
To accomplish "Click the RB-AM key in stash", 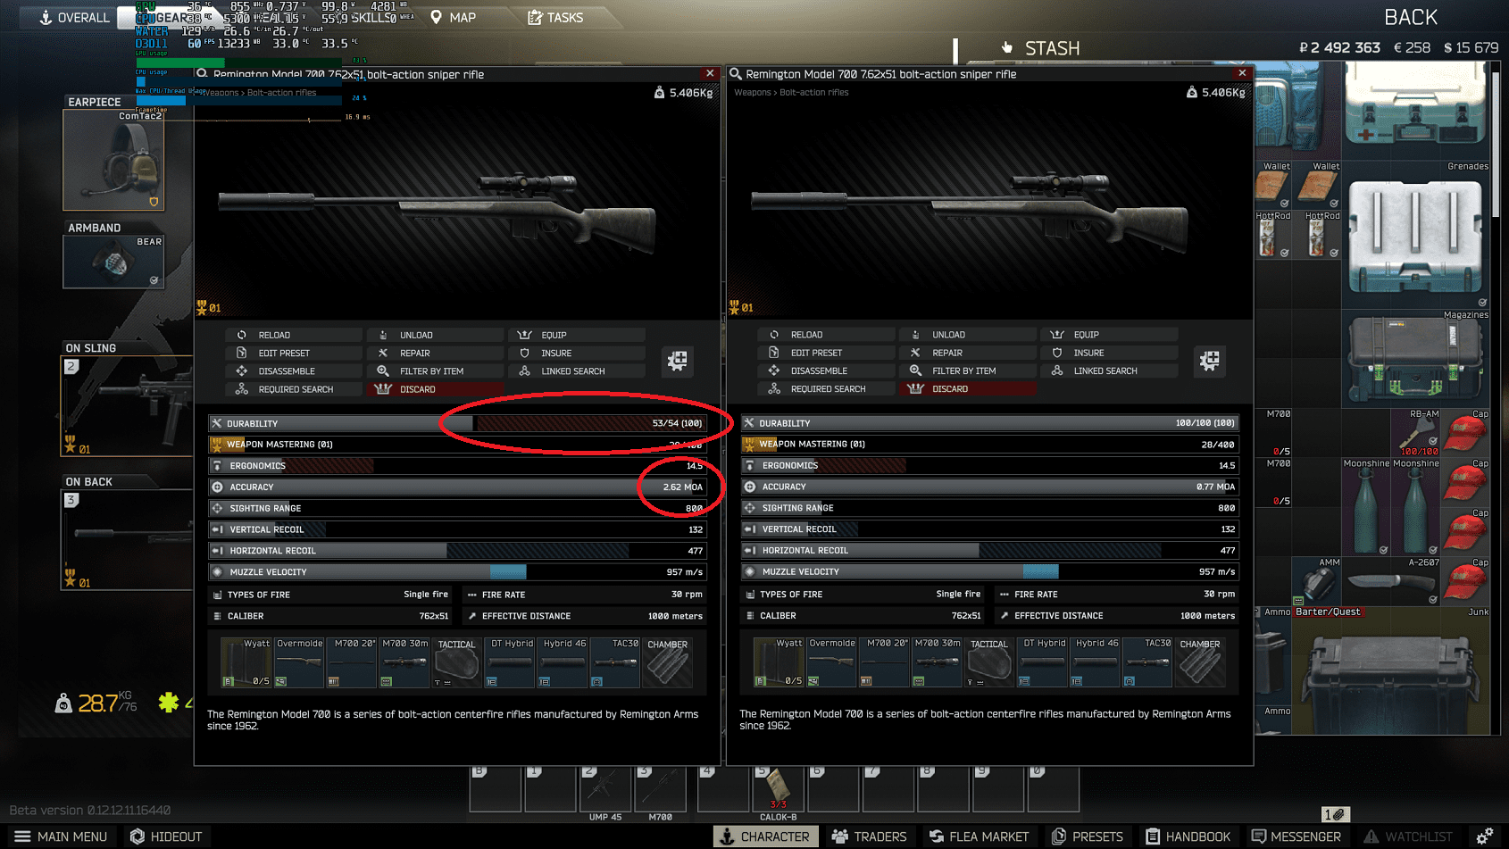I will [1416, 433].
